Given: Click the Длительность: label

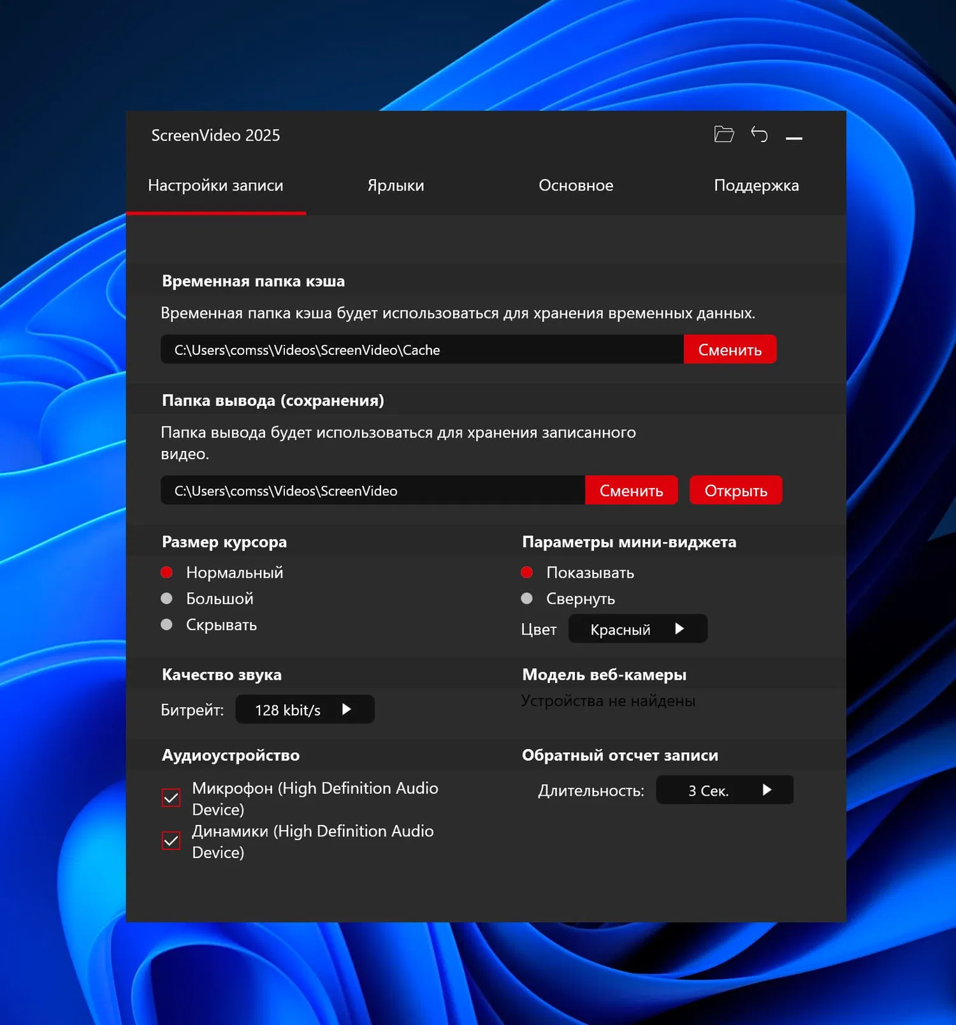Looking at the screenshot, I should coord(591,791).
